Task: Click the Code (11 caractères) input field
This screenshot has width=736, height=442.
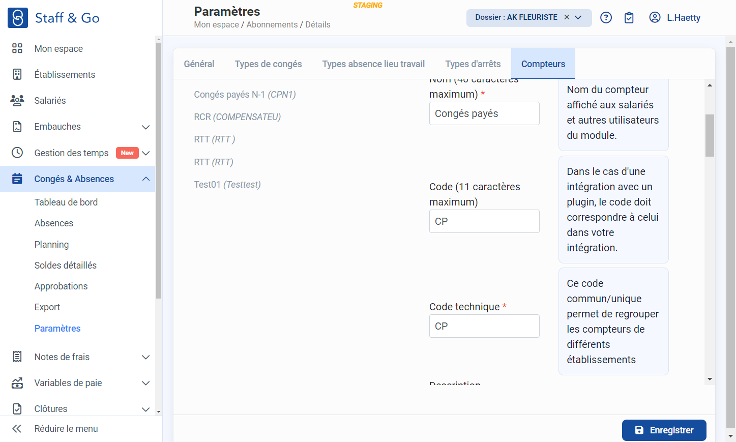Action: [x=484, y=221]
